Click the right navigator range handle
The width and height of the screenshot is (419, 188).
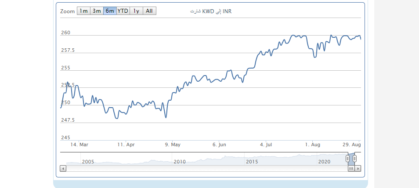pyautogui.click(x=355, y=159)
